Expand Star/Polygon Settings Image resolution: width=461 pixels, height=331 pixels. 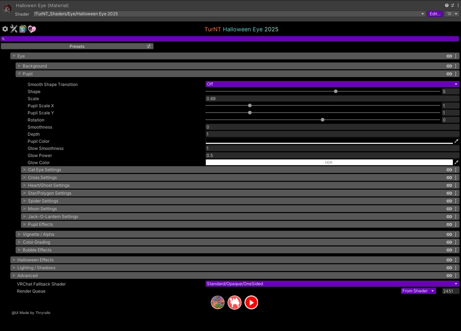(25, 193)
